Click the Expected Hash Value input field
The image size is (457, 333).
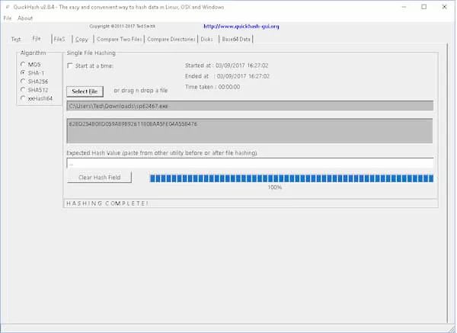pos(250,163)
